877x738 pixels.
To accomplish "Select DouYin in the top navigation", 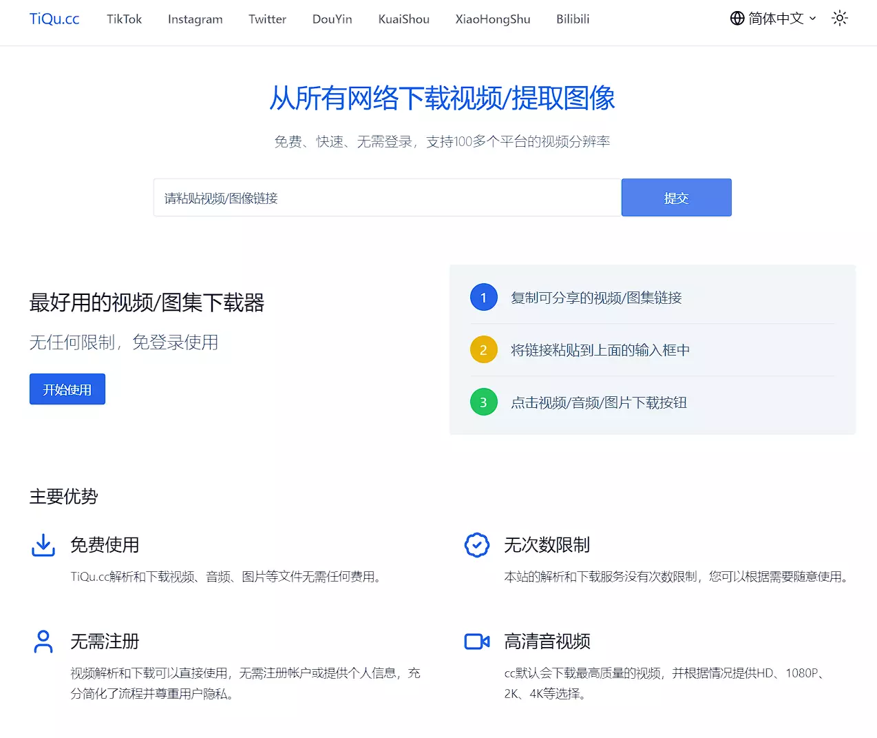I will coord(332,19).
